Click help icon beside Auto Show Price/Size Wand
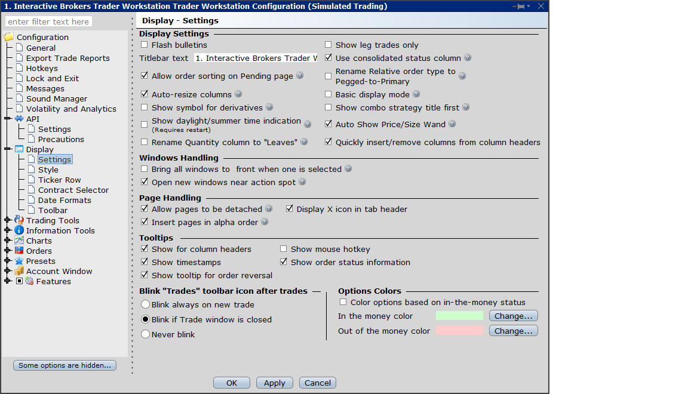Viewport: 688px width, 394px height. [x=452, y=124]
